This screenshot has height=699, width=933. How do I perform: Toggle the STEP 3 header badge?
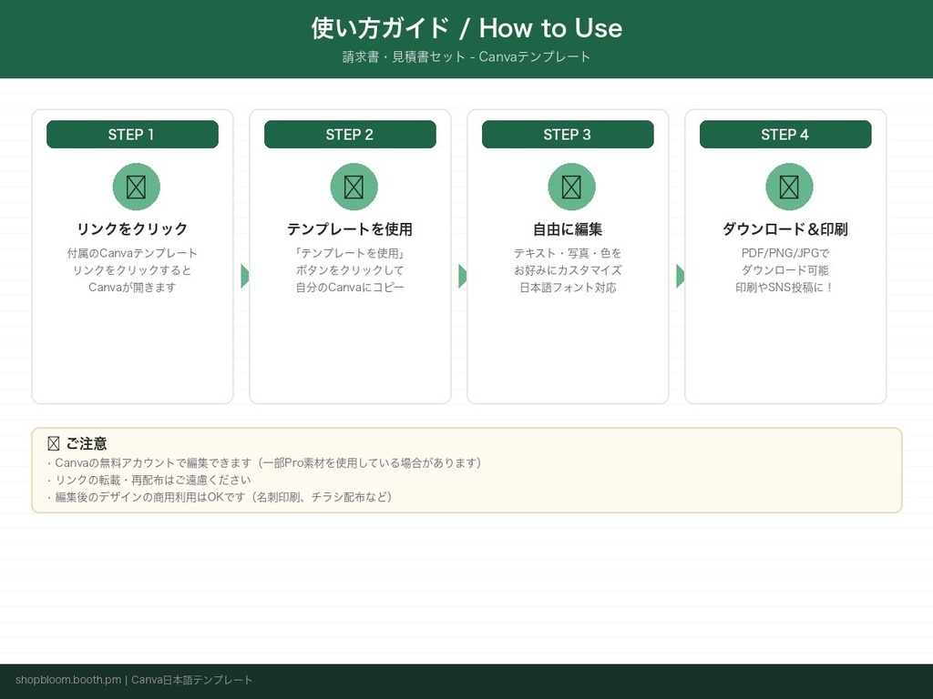pyautogui.click(x=569, y=134)
